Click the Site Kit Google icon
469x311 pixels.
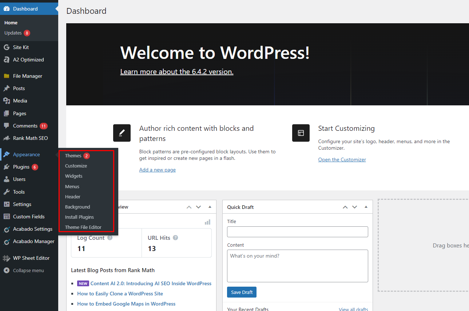pos(6,47)
